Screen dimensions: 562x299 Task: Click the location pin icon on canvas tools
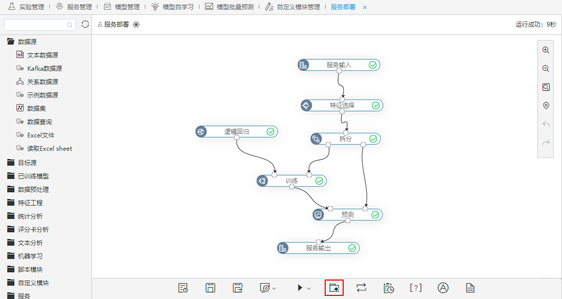click(546, 106)
